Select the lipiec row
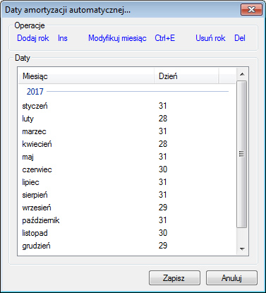Image resolution: width=266 pixels, height=293 pixels. click(x=127, y=182)
